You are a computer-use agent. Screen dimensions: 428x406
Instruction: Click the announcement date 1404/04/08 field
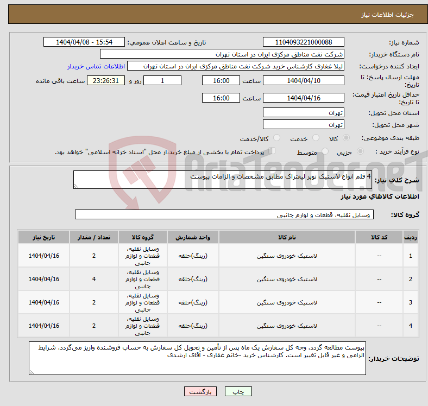(x=84, y=42)
